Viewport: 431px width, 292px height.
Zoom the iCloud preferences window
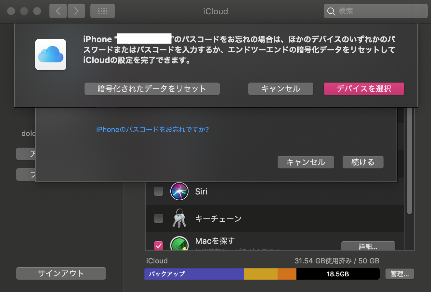tap(37, 11)
